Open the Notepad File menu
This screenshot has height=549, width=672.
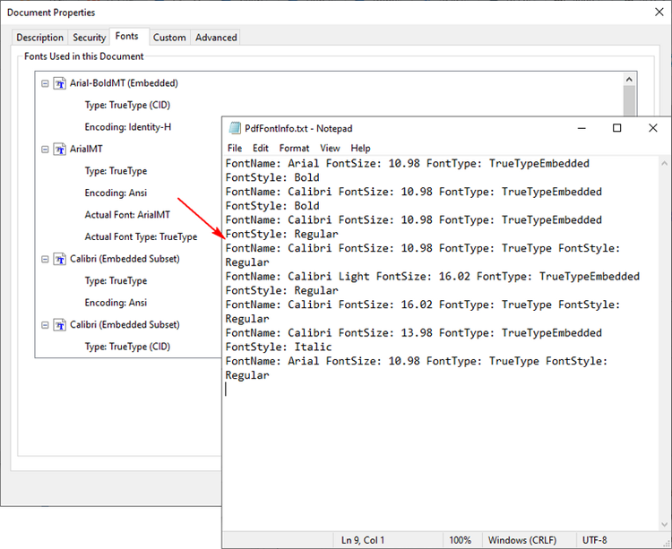[x=235, y=148]
